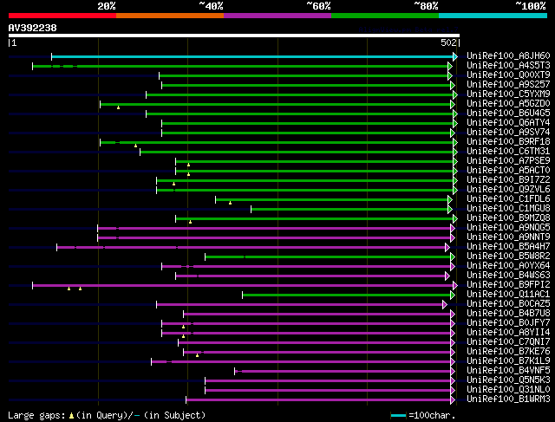This screenshot has width=555, height=422.
Task: Select the UniRef100_B0CAZ5 label
Action: click(x=508, y=304)
